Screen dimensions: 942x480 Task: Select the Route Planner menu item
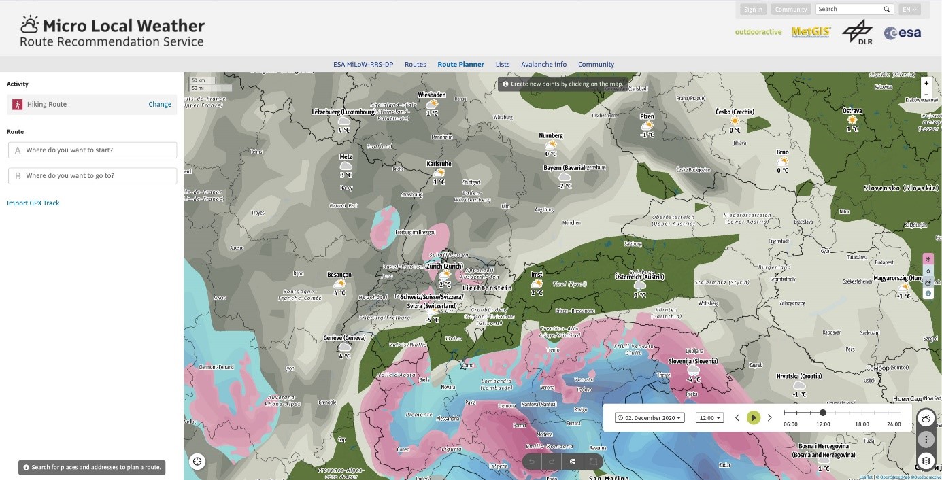click(461, 65)
